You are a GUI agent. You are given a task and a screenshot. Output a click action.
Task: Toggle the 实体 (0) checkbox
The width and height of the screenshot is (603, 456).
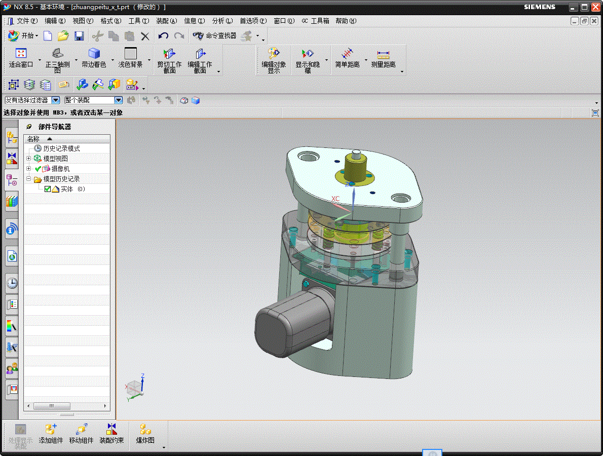tap(48, 189)
